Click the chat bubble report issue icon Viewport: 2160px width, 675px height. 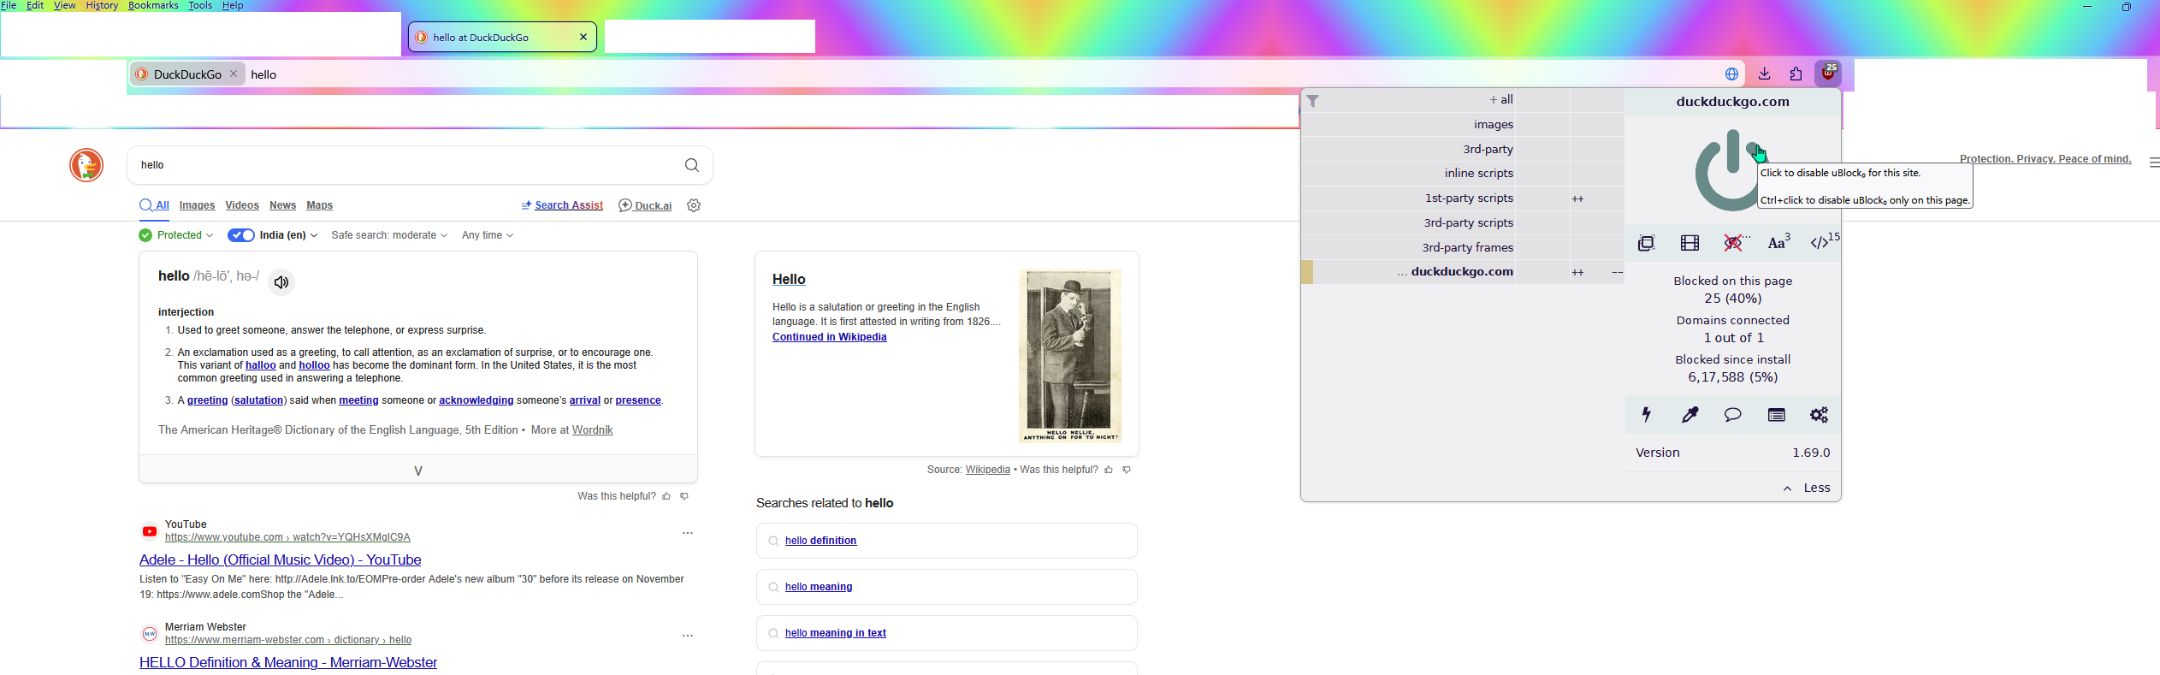click(1733, 415)
